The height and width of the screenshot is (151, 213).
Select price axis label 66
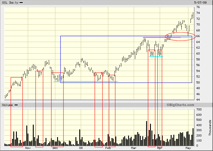(x=198, y=36)
